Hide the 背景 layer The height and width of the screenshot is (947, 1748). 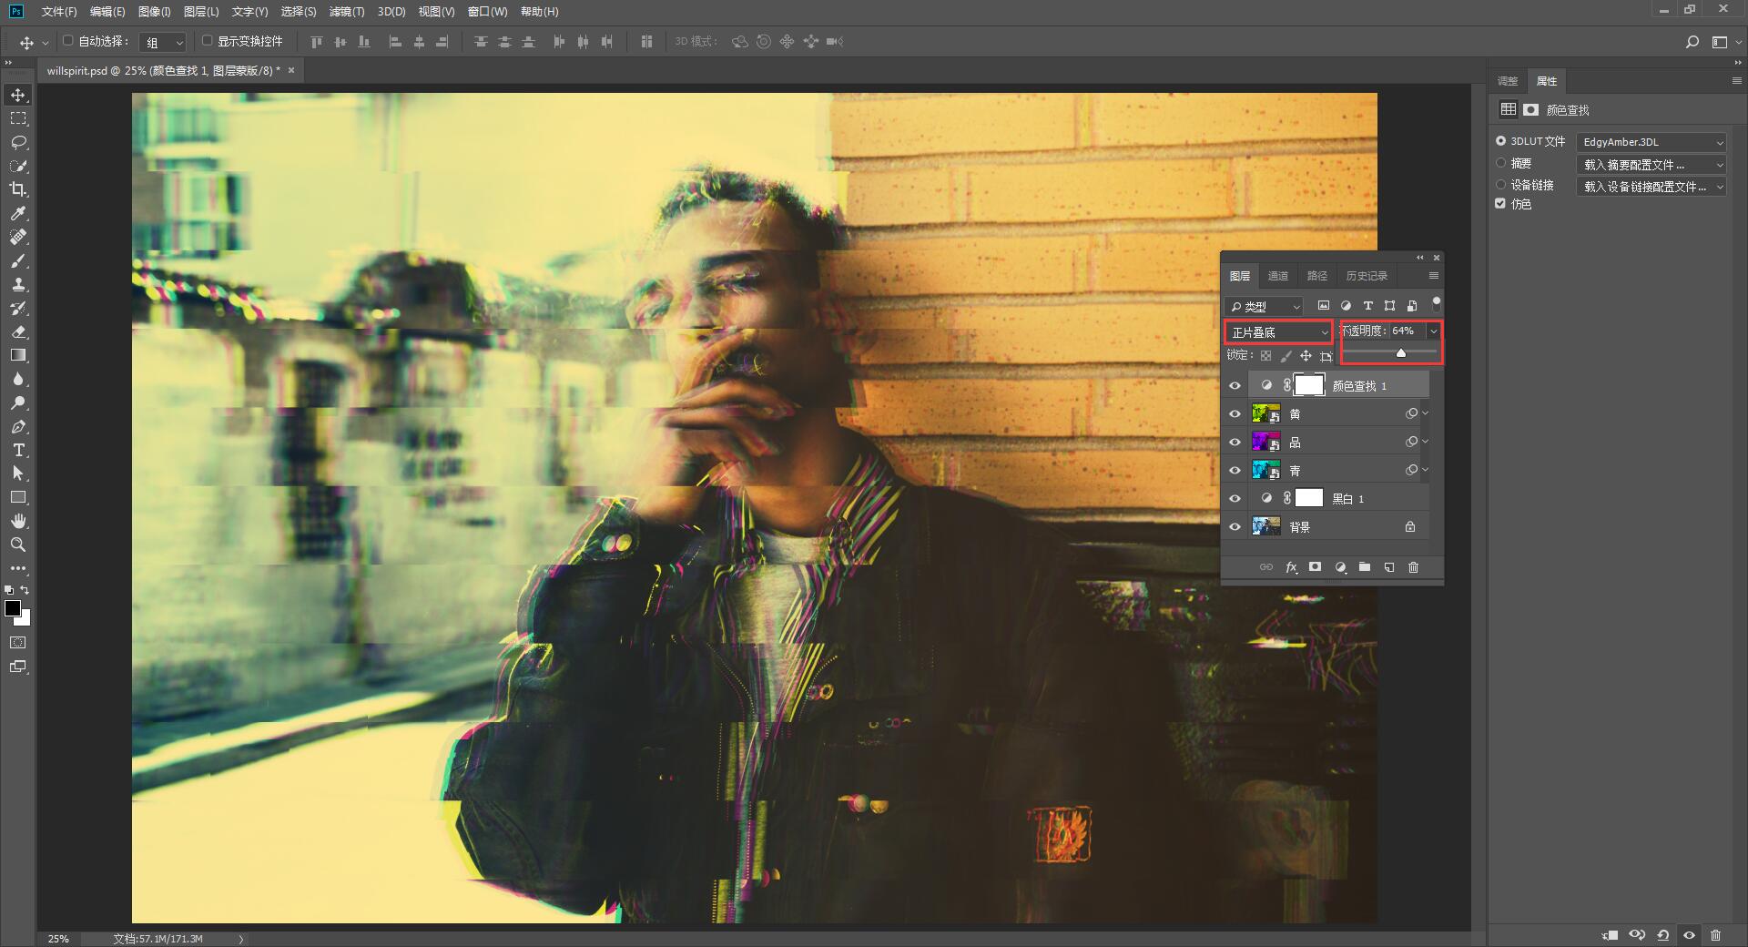click(1235, 527)
